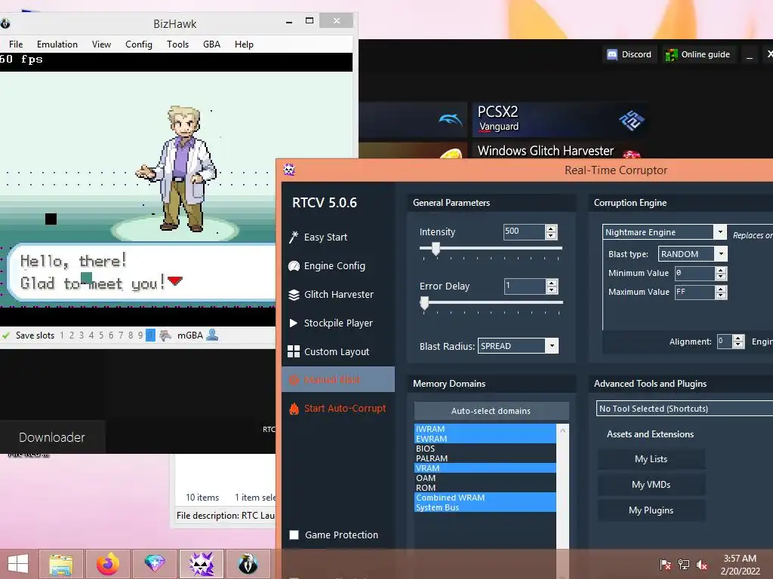Click the Error Delay slider handle

424,303
